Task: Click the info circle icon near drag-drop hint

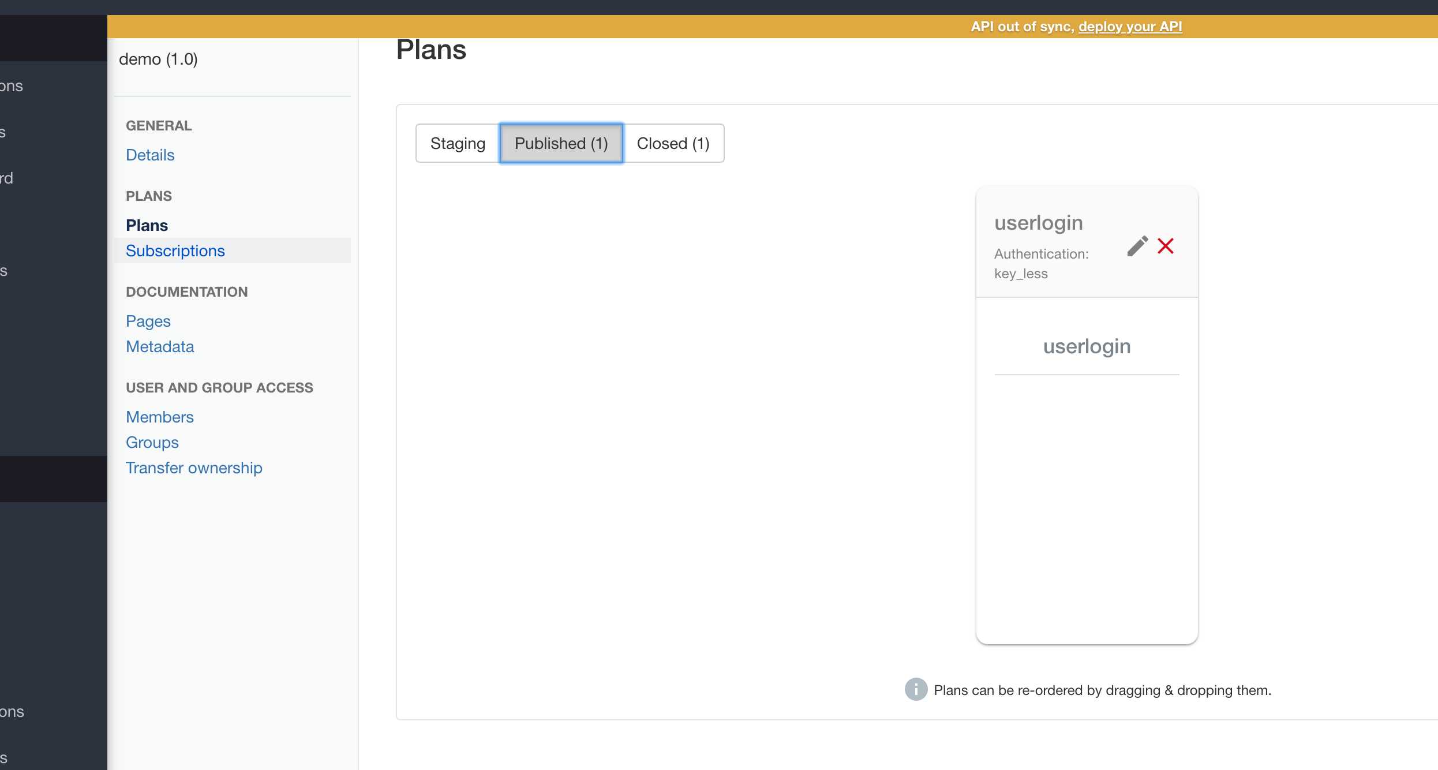Action: click(x=915, y=689)
